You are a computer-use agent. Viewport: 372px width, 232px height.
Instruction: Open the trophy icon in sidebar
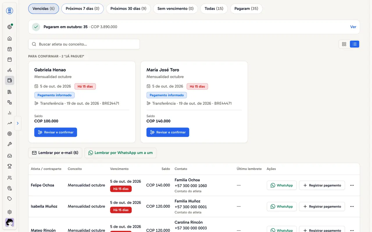click(x=10, y=166)
